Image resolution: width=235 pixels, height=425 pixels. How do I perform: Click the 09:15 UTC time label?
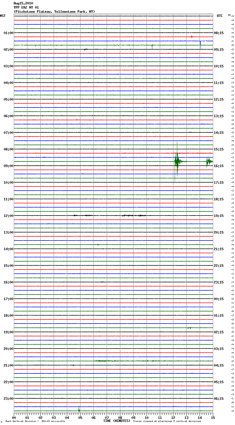tap(219, 50)
